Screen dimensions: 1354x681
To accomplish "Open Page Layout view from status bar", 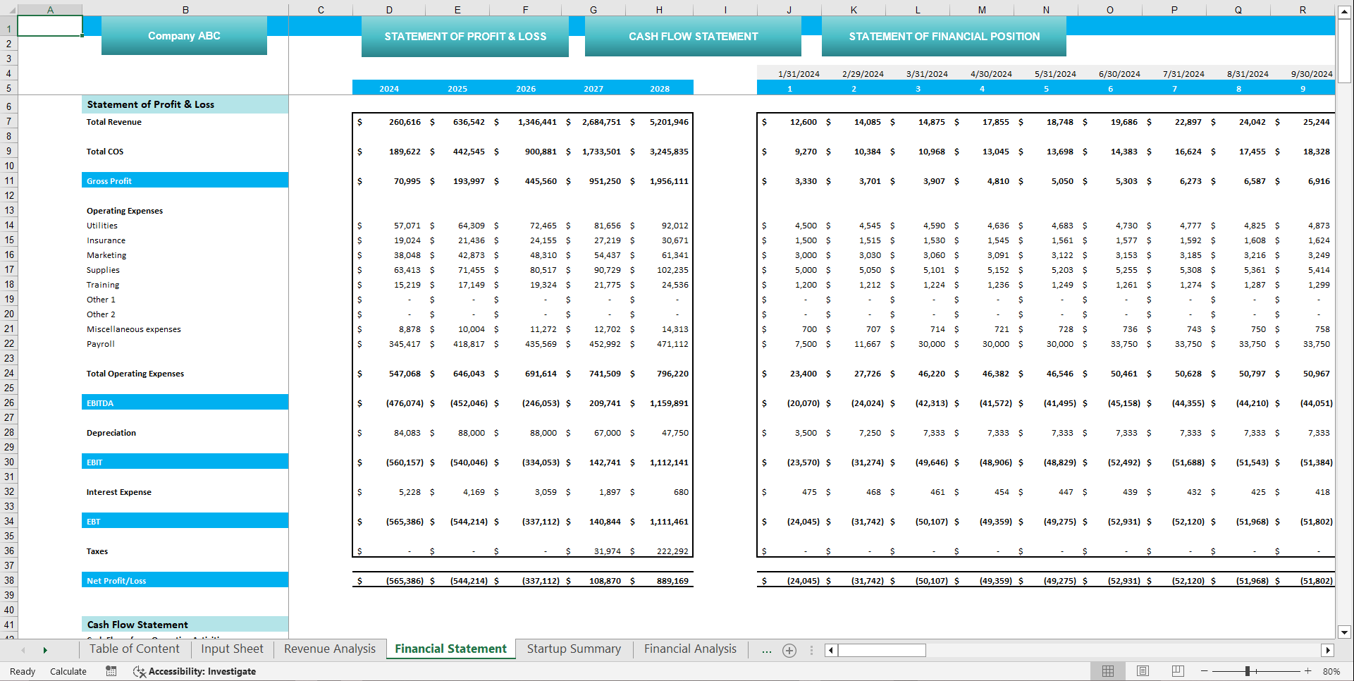I will click(1143, 671).
